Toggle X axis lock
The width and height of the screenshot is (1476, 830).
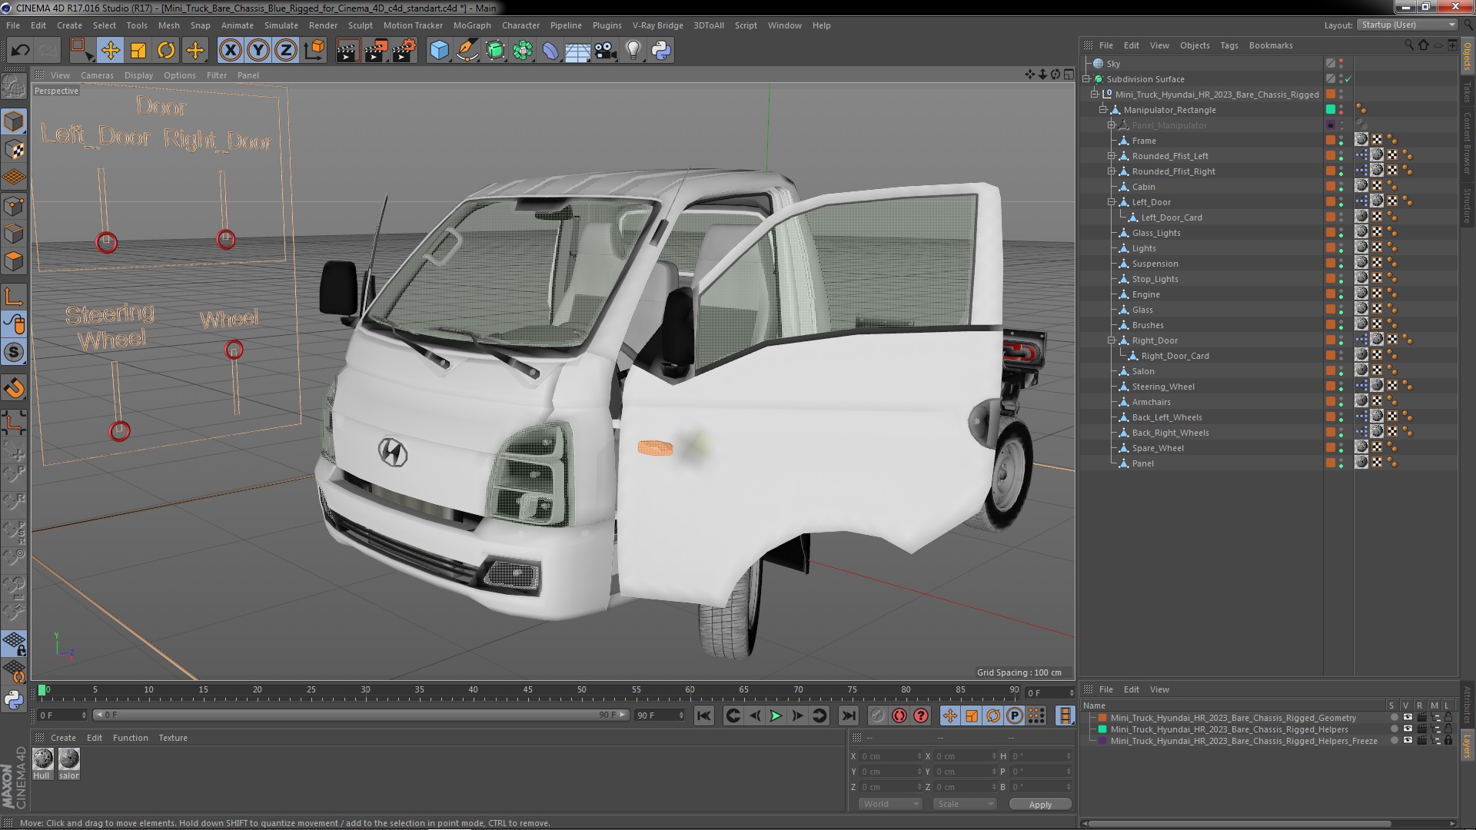tap(230, 51)
